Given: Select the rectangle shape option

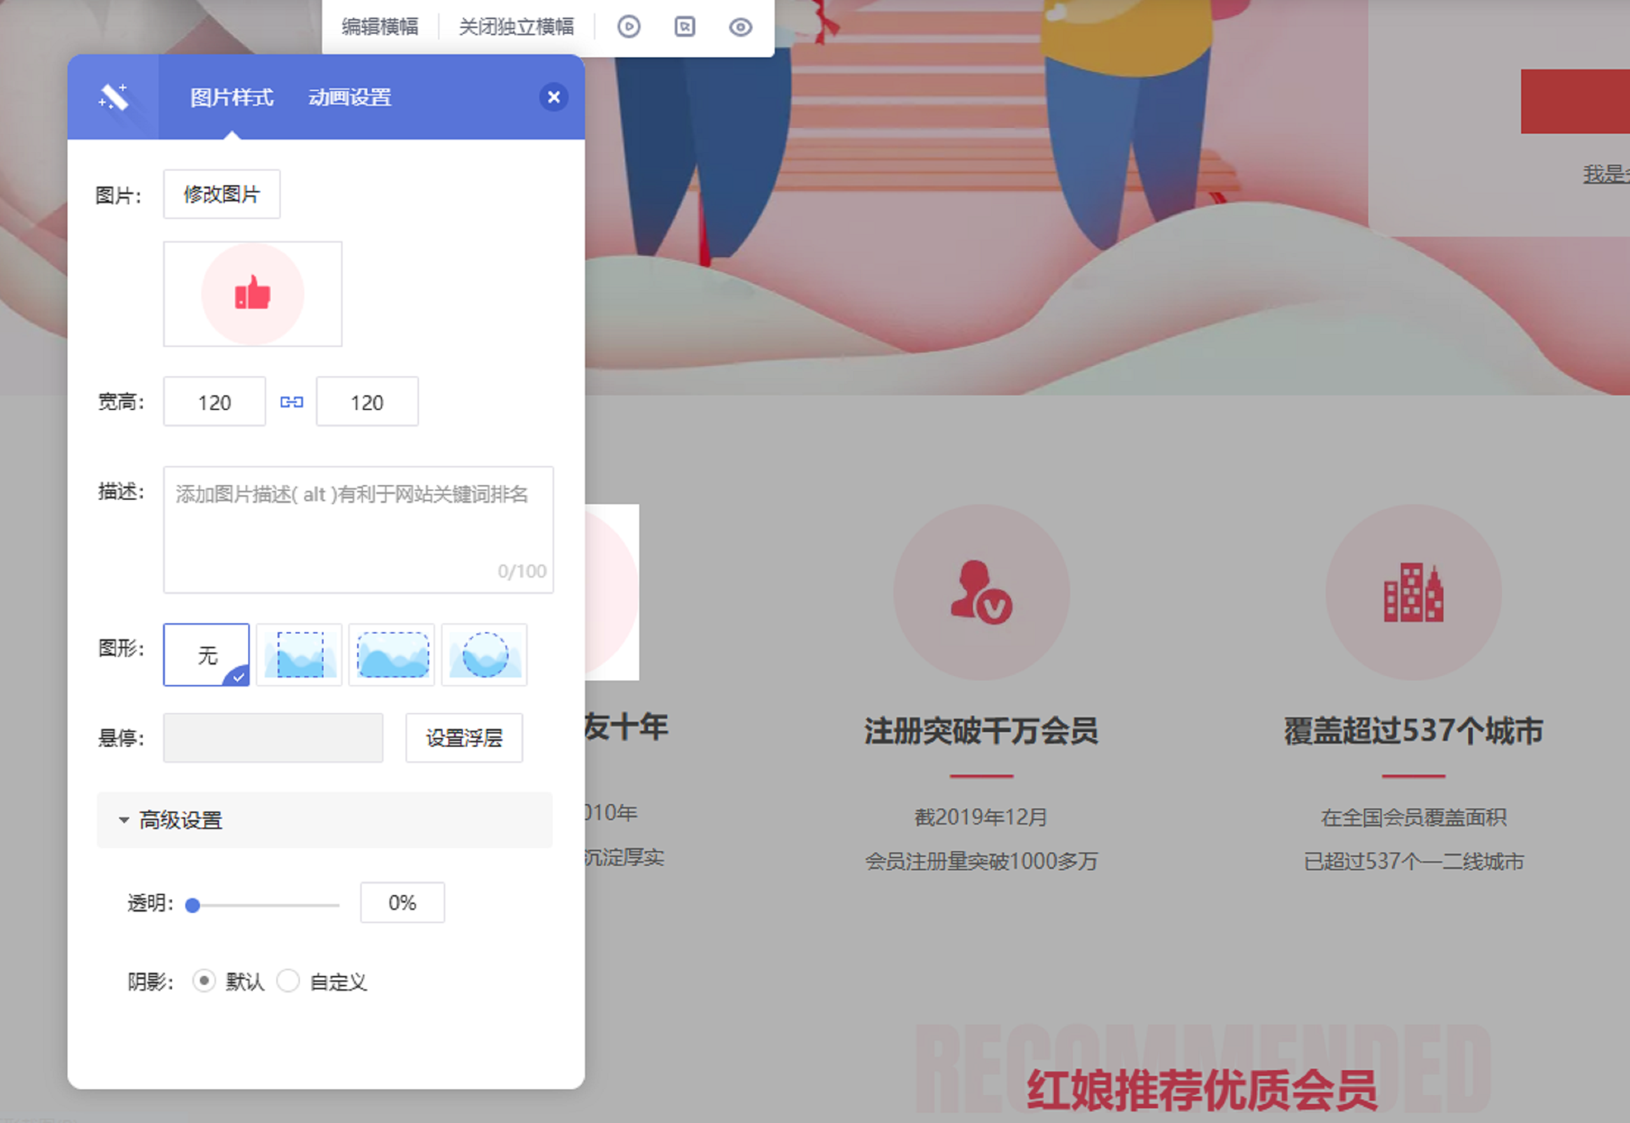Looking at the screenshot, I should (300, 654).
